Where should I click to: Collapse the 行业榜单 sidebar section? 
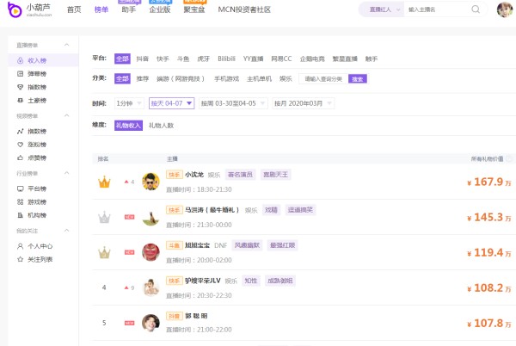(x=66, y=173)
